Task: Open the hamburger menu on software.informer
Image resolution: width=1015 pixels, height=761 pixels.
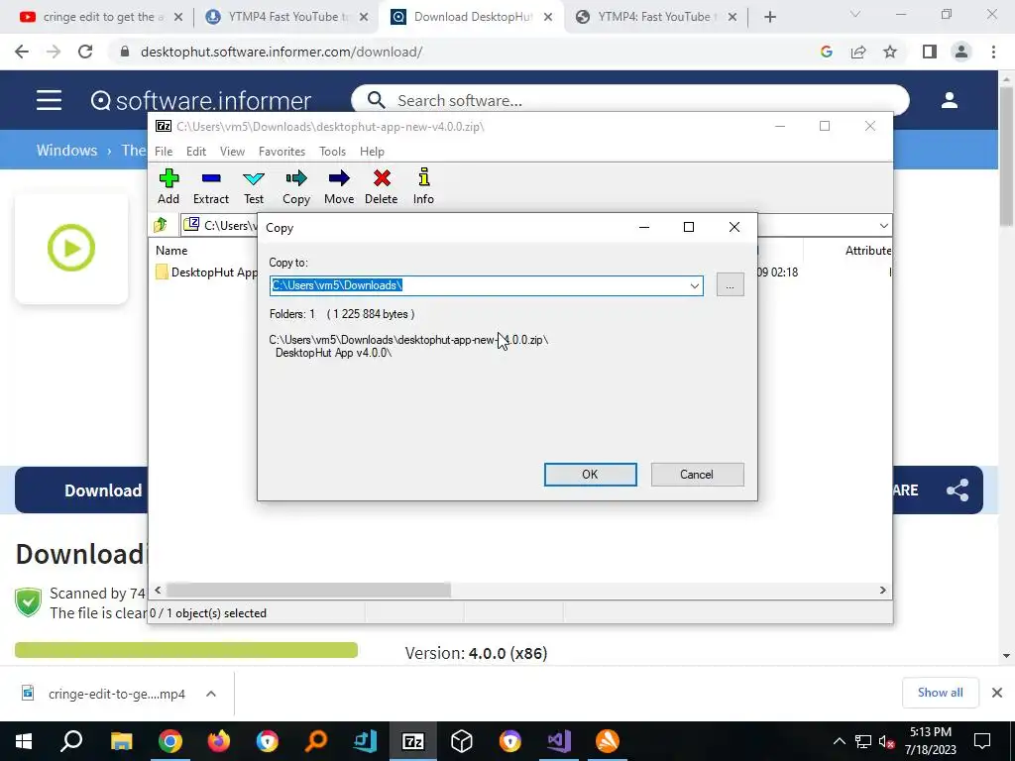Action: click(x=50, y=100)
